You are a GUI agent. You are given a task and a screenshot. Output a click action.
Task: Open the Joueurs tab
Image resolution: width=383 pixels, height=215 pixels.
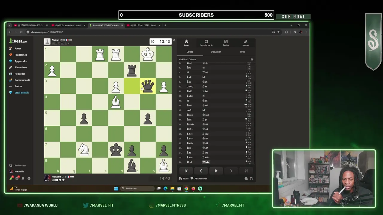tap(246, 43)
